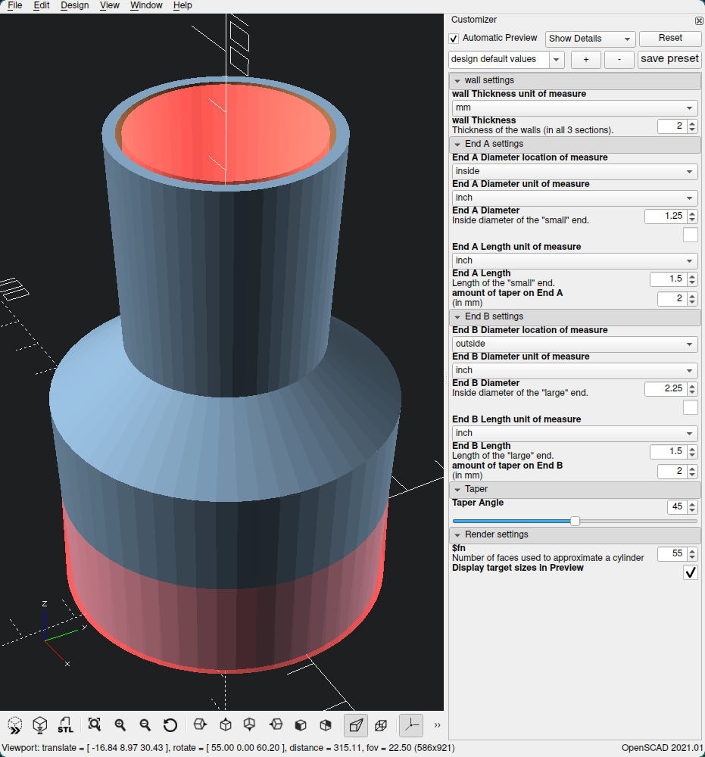The image size is (705, 757).
Task: Click the $fn value field 55
Action: 672,554
